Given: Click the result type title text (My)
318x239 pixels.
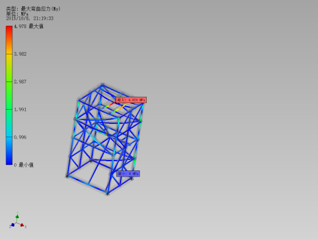Looking at the screenshot, I should pos(33,9).
